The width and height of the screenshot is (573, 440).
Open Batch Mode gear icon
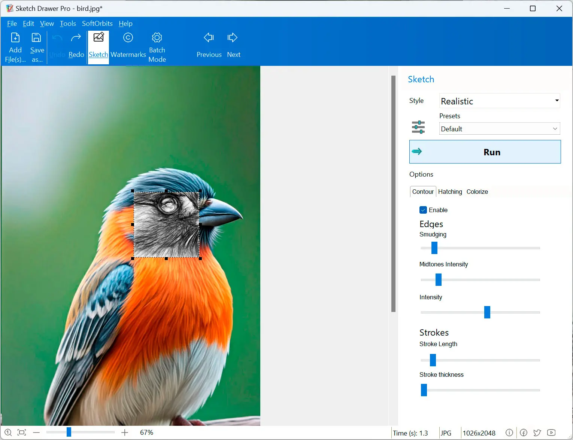[157, 38]
